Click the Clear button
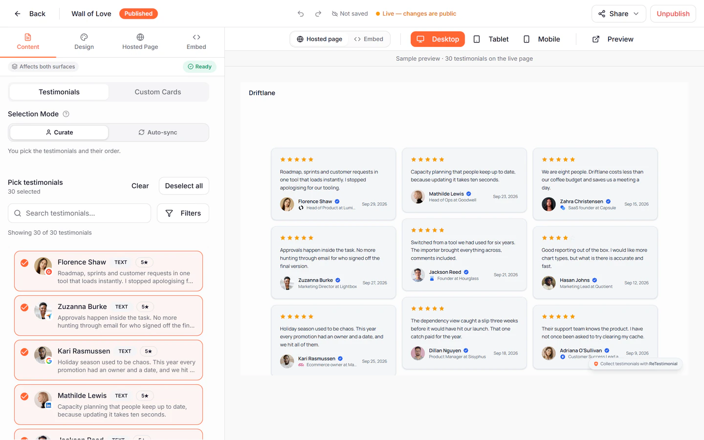Viewport: 704px width, 440px height. [140, 186]
